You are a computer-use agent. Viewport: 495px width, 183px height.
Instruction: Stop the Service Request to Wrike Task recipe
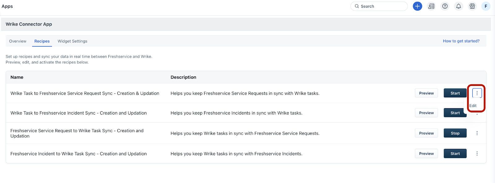pos(455,133)
